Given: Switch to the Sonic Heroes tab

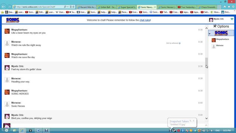Looking at the screenshot, I should (x=167, y=7).
